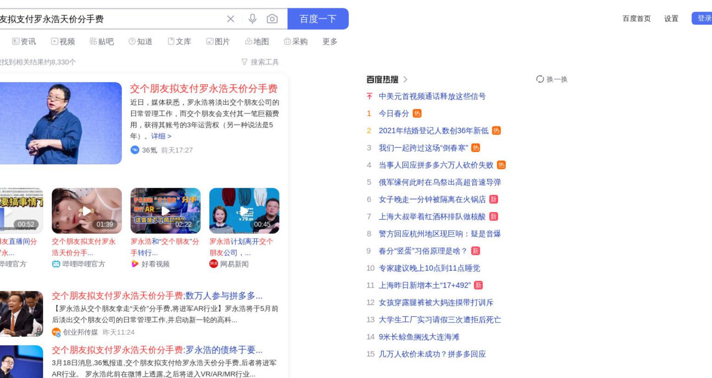Open hot search 当事人回应拼多多六万人砍价失败
Screen dimensions: 712x378
436,165
